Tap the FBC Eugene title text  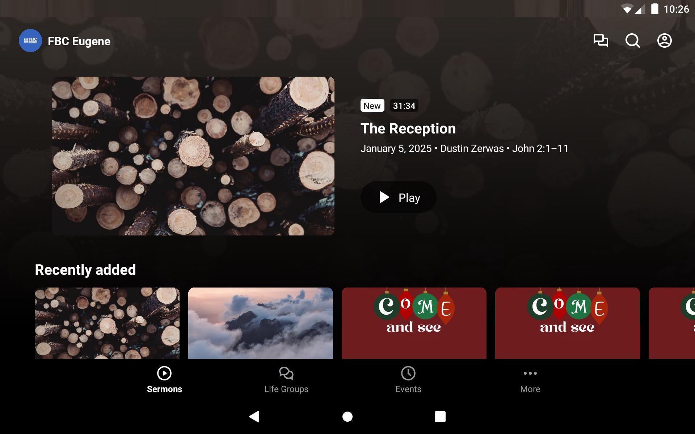(x=79, y=41)
